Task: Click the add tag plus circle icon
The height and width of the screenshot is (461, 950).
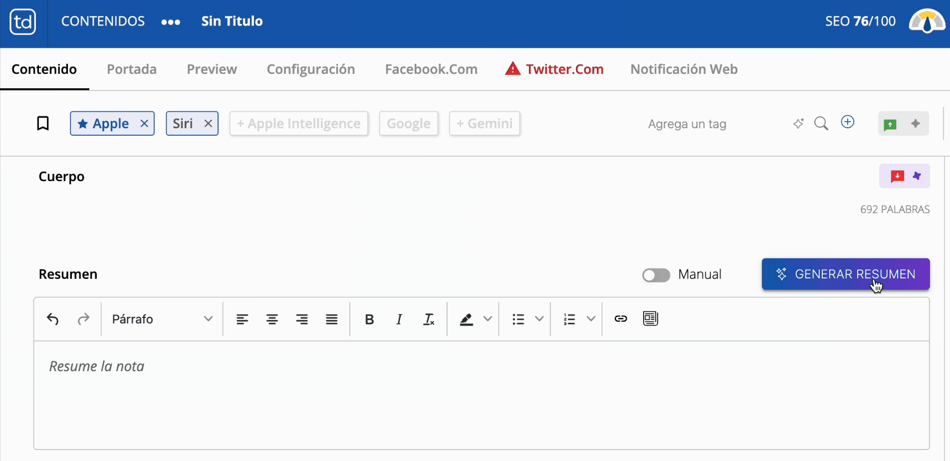Action: 848,122
